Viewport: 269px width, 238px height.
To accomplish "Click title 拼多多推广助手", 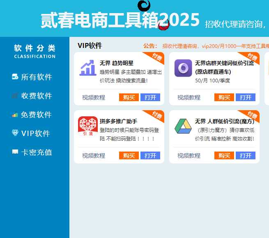I will pos(119,121).
